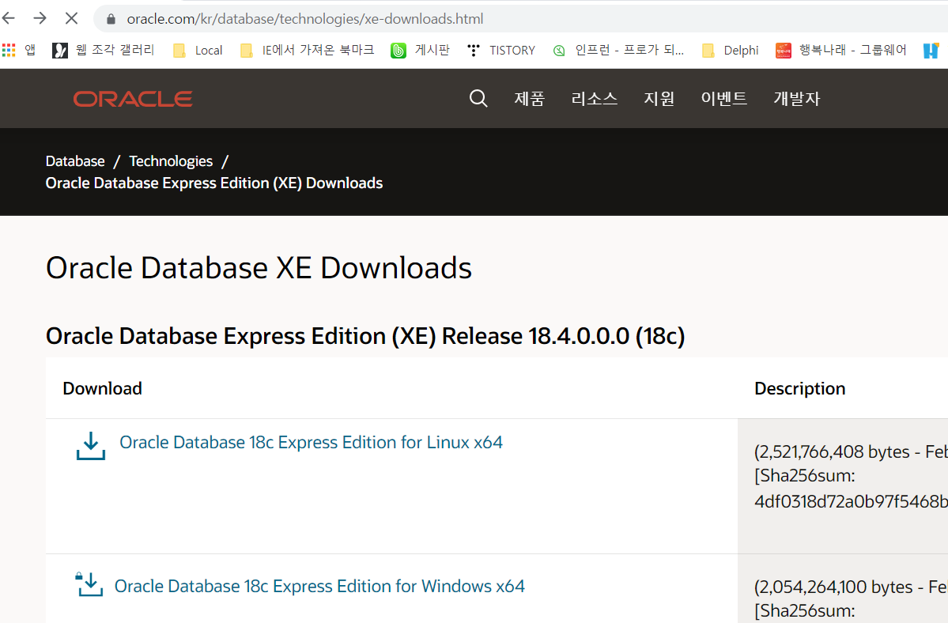This screenshot has width=948, height=623.
Task: Click the Description column header
Action: 800,388
